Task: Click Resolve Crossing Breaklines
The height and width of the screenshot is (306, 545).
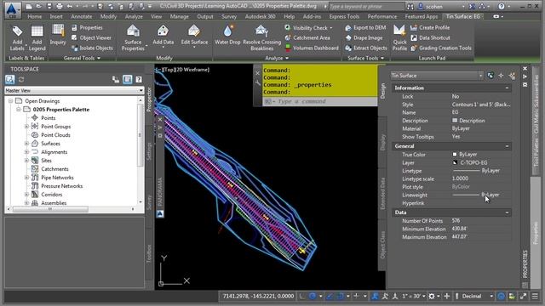Action: coord(262,38)
